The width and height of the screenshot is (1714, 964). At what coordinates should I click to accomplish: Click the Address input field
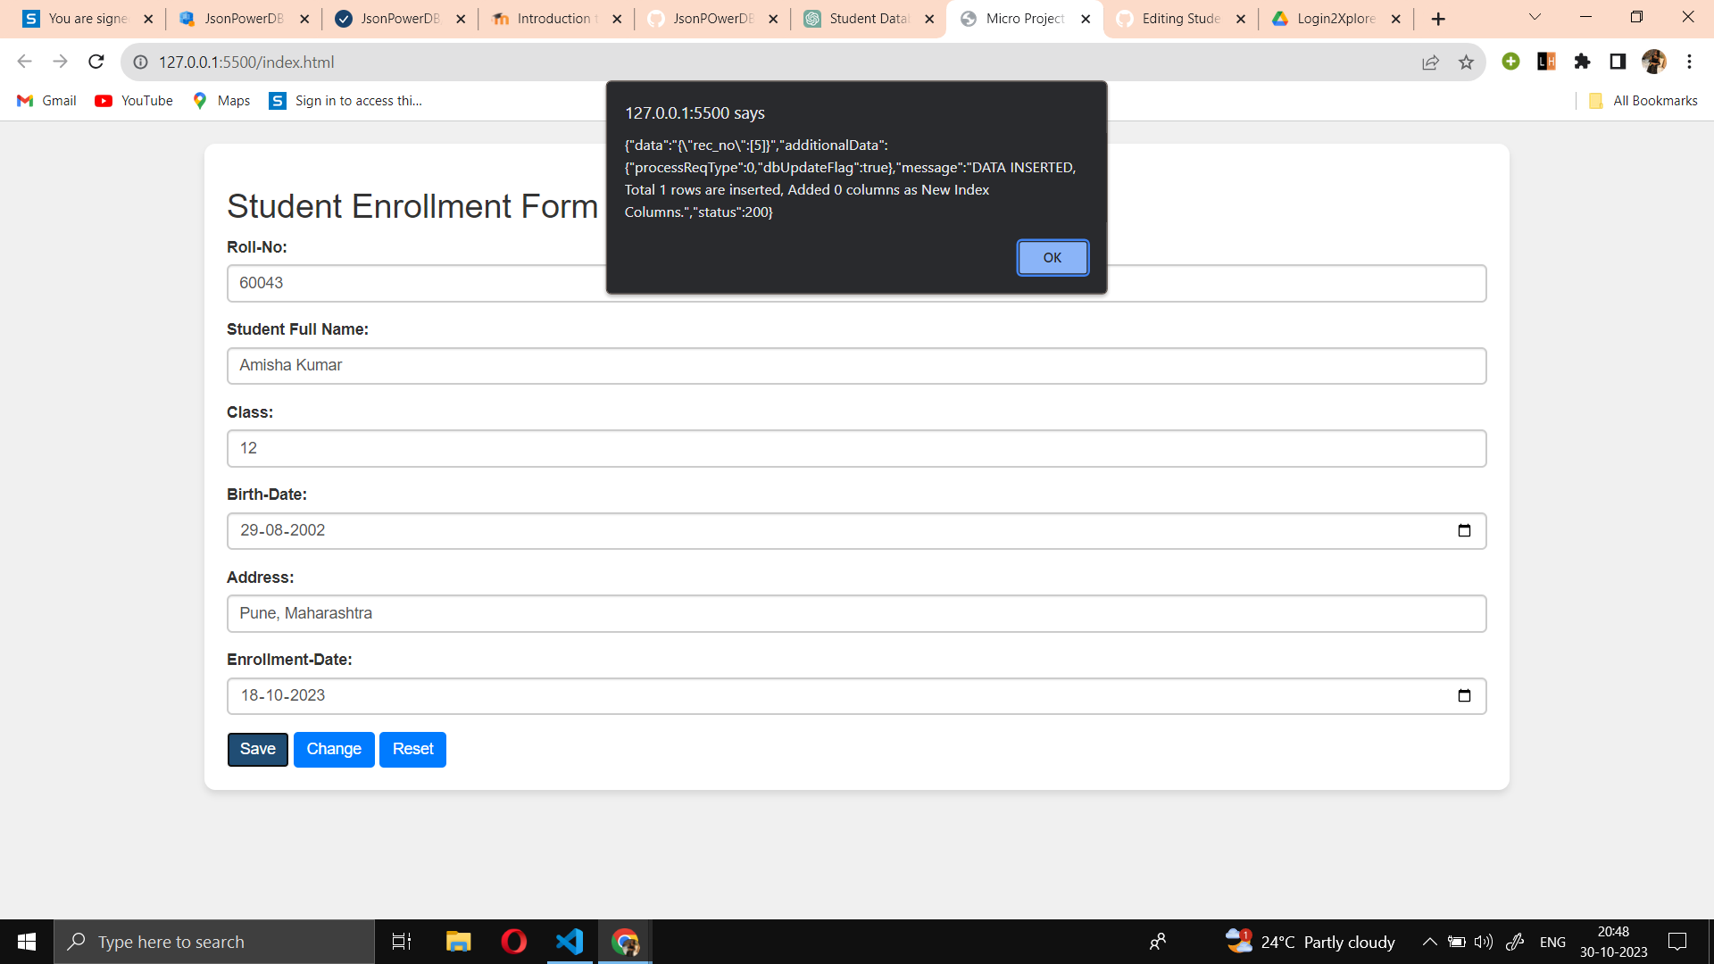click(803, 613)
